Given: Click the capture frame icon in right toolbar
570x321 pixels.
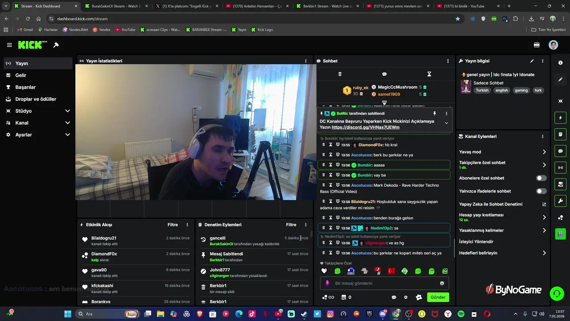Looking at the screenshot, I should tap(560, 101).
